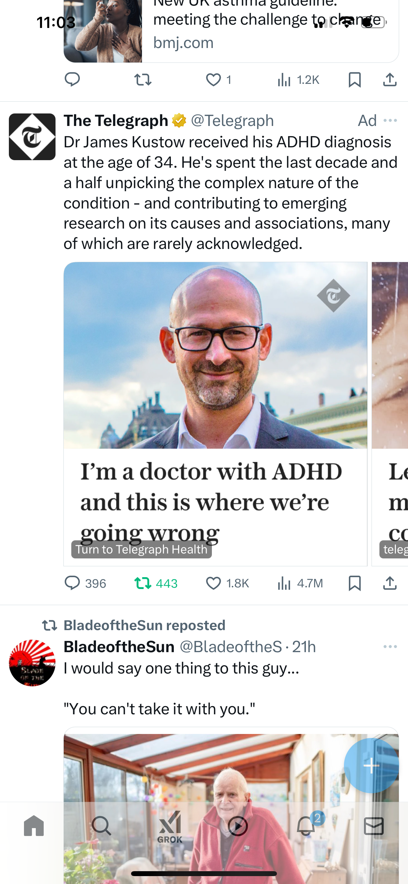Open the messages envelope icon
The image size is (408, 884).
(x=374, y=826)
